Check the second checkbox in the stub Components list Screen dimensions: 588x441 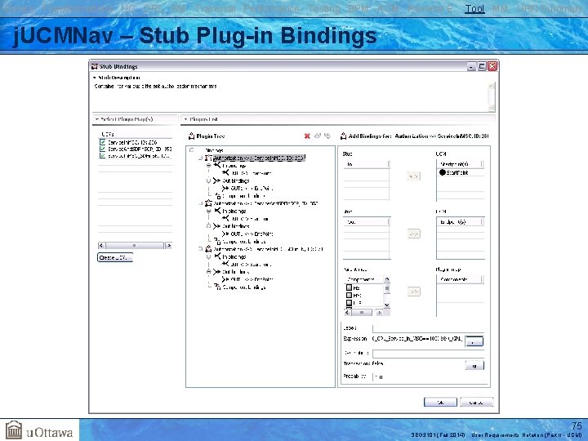pos(350,295)
